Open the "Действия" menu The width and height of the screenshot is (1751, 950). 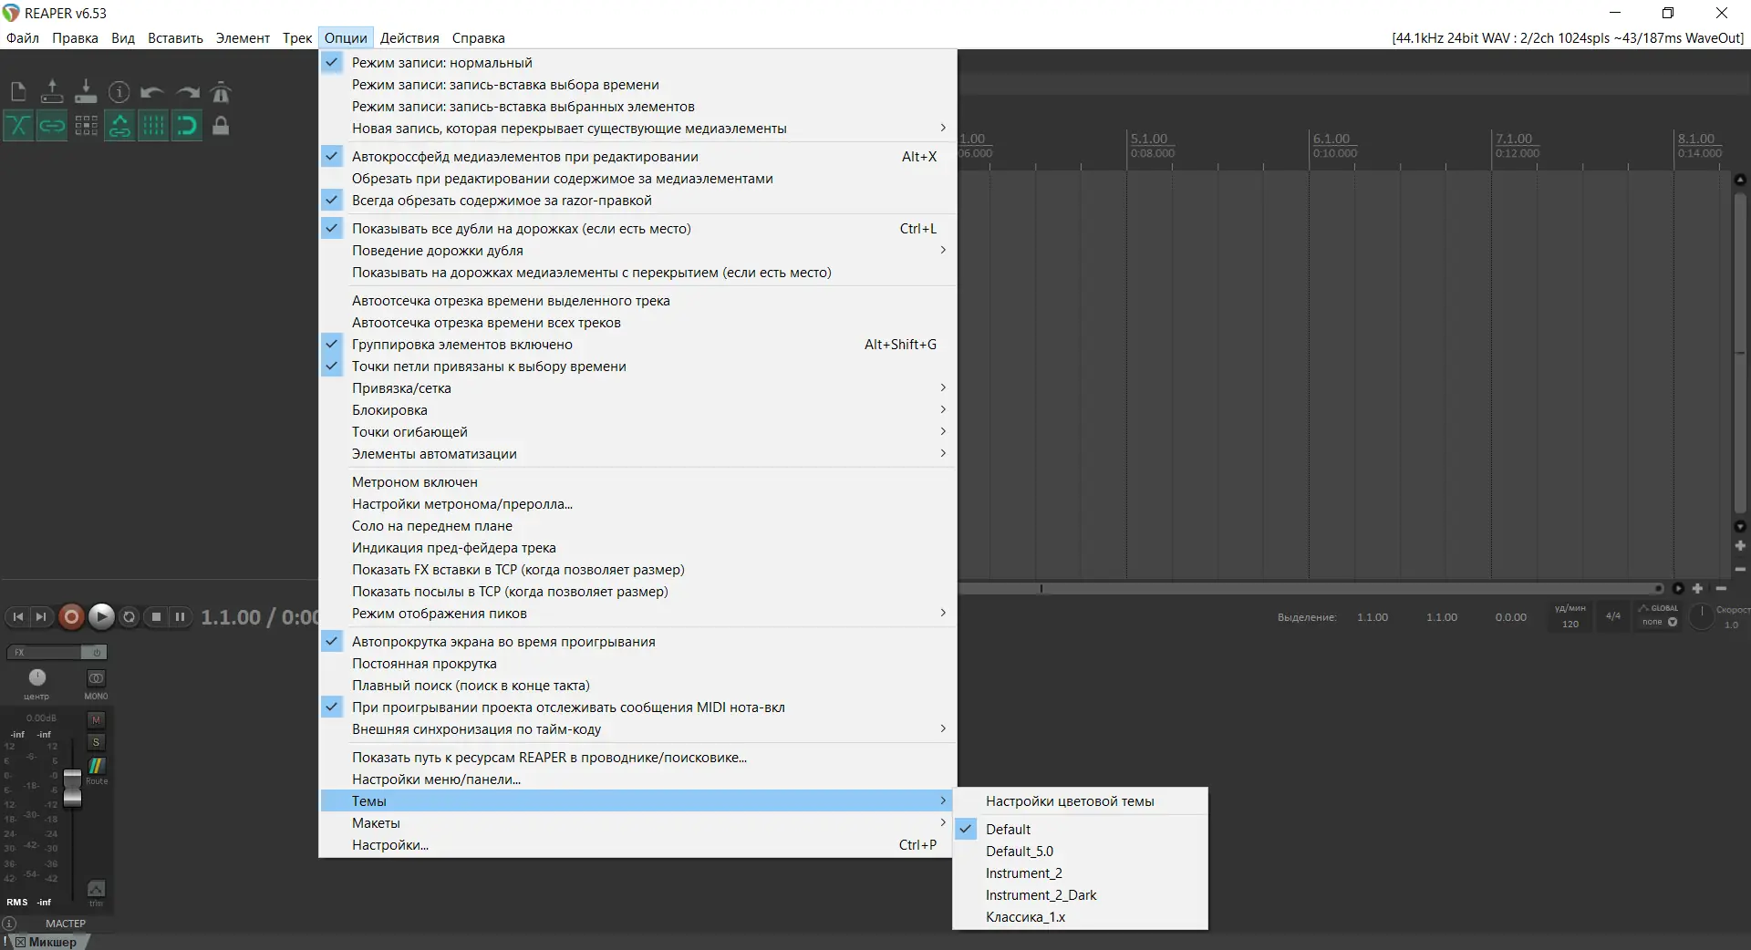click(x=409, y=38)
